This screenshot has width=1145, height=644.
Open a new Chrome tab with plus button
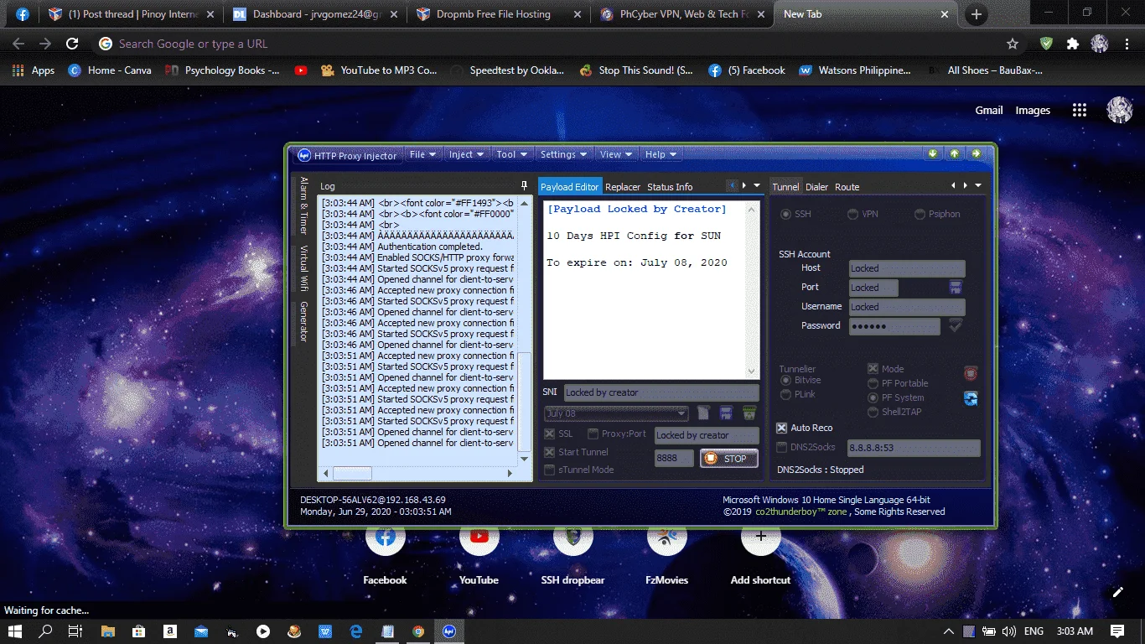(x=977, y=14)
